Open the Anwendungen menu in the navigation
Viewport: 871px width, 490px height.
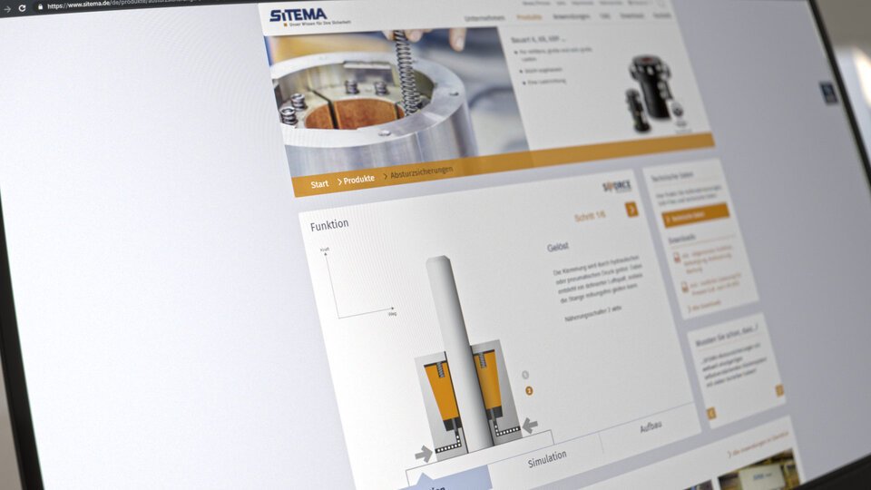click(571, 17)
